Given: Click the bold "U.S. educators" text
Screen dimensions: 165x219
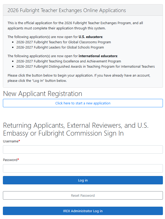Looking at the screenshot, I should click(x=90, y=37).
